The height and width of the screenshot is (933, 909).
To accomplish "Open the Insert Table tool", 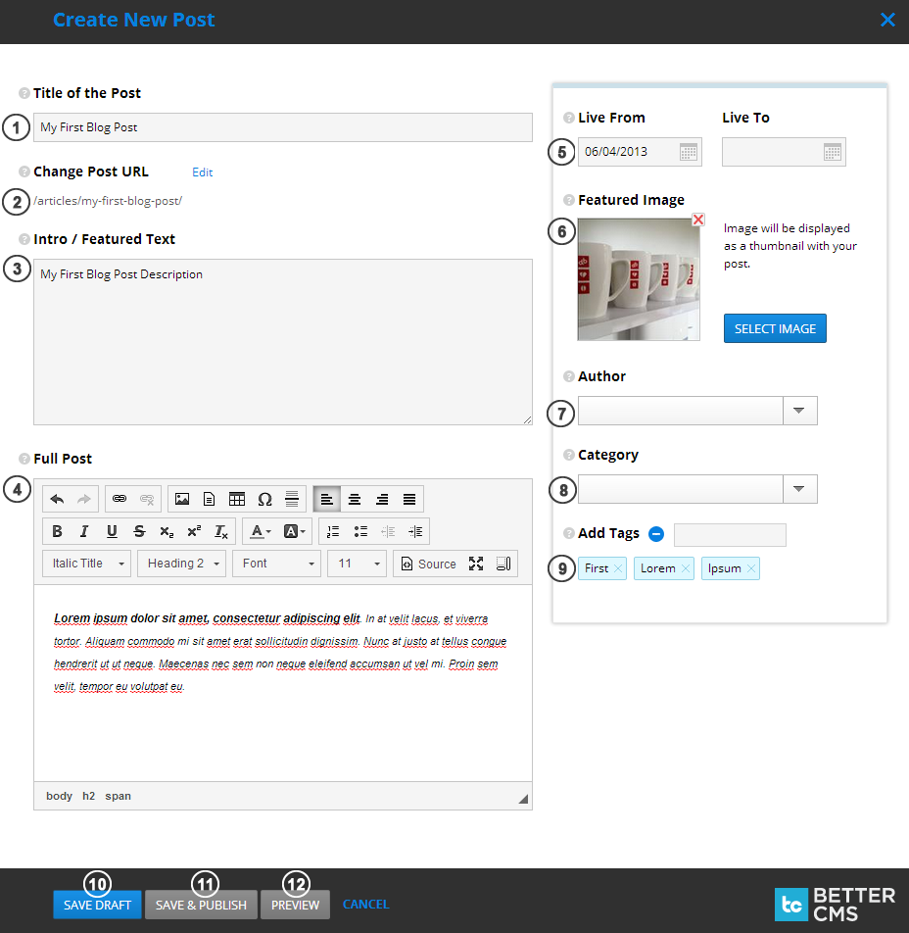I will point(237,499).
